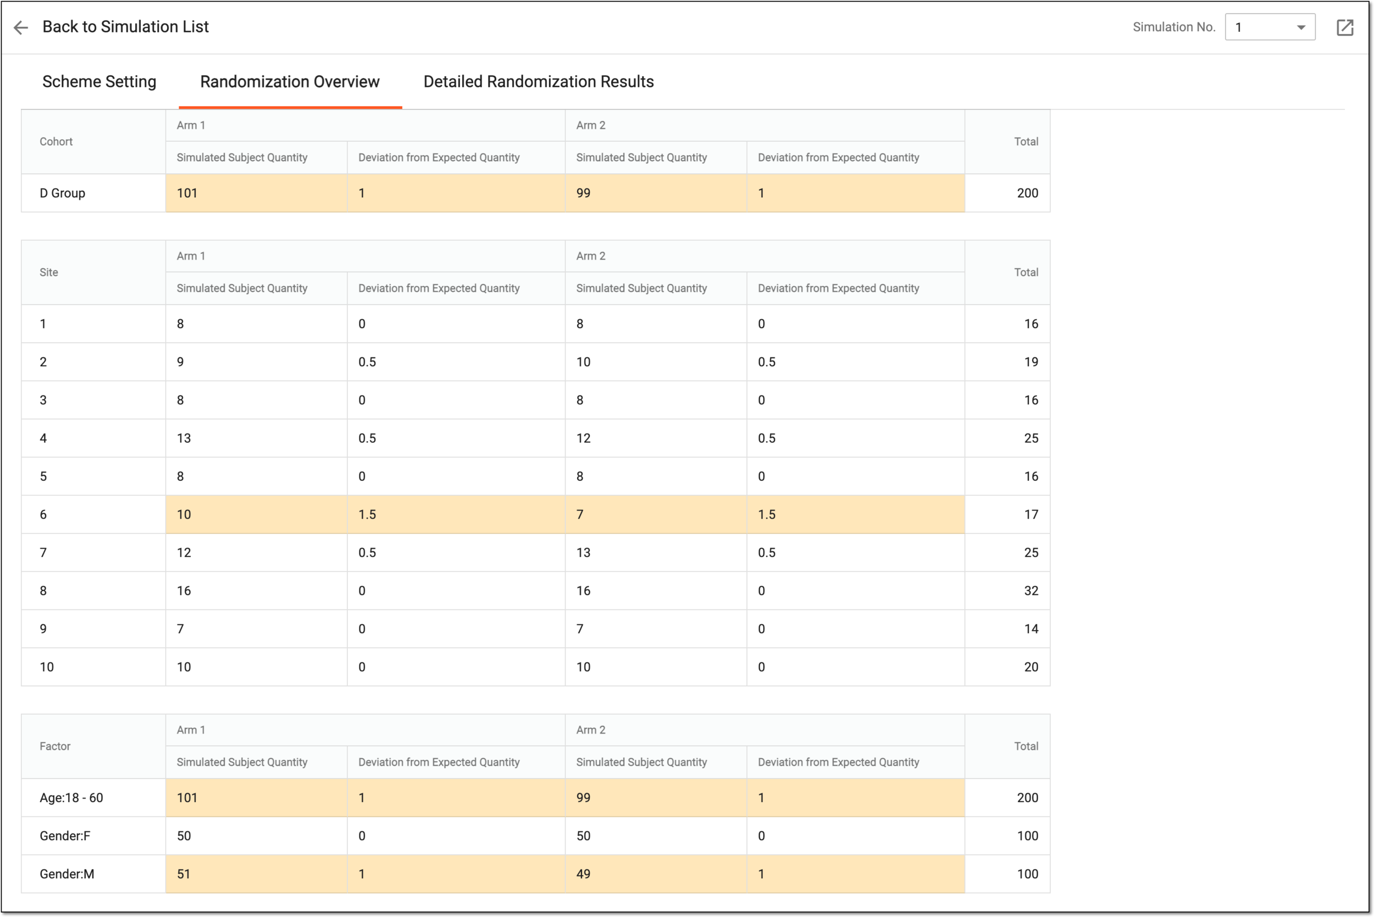Click the Cohort column header
1374x917 pixels.
tap(56, 142)
